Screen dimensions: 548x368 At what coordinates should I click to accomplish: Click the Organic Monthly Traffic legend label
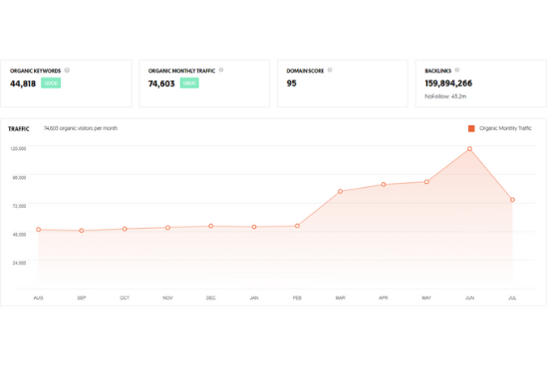click(505, 128)
